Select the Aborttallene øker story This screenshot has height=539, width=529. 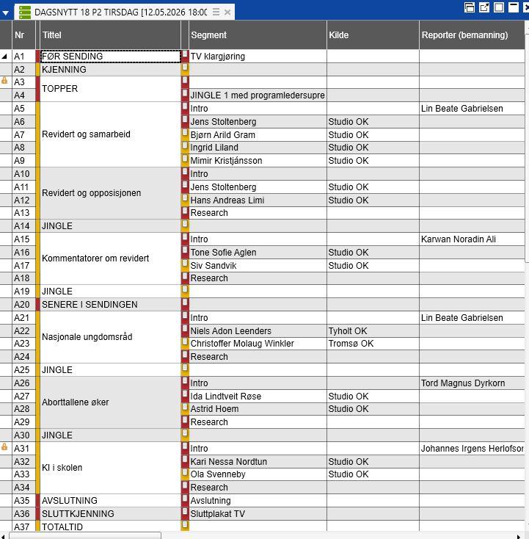pyautogui.click(x=110, y=402)
